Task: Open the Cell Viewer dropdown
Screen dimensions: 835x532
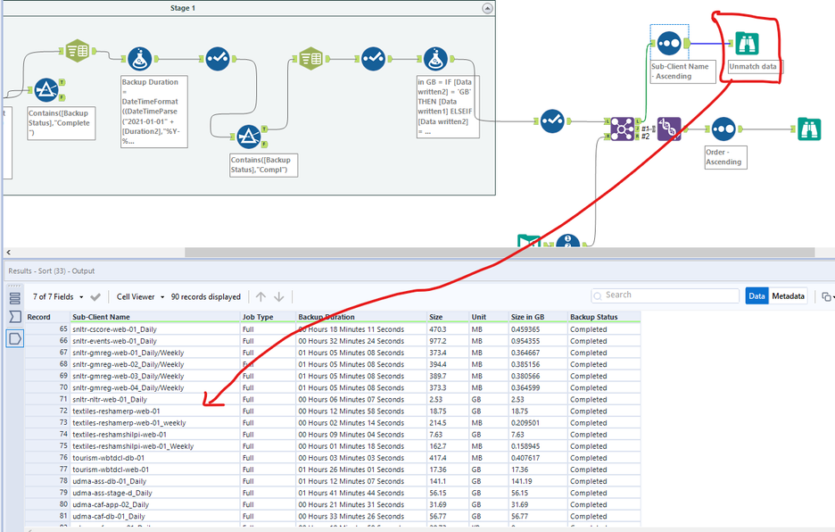Action: click(141, 297)
